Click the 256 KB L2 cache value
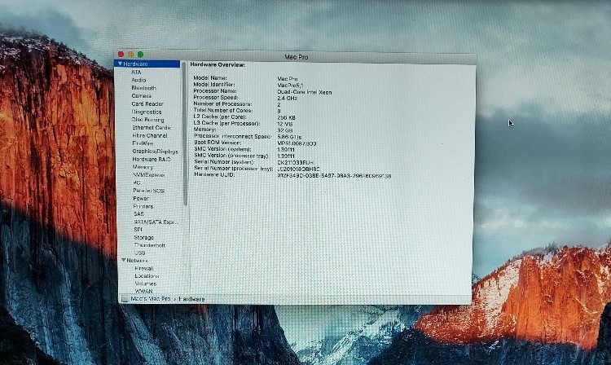Image resolution: width=611 pixels, height=365 pixels. [x=287, y=117]
